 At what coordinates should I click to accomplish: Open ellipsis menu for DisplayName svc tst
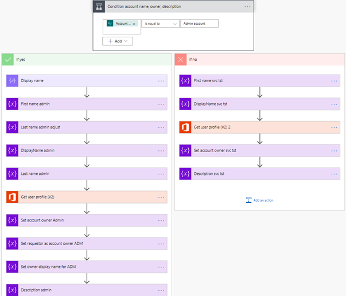tap(334, 104)
